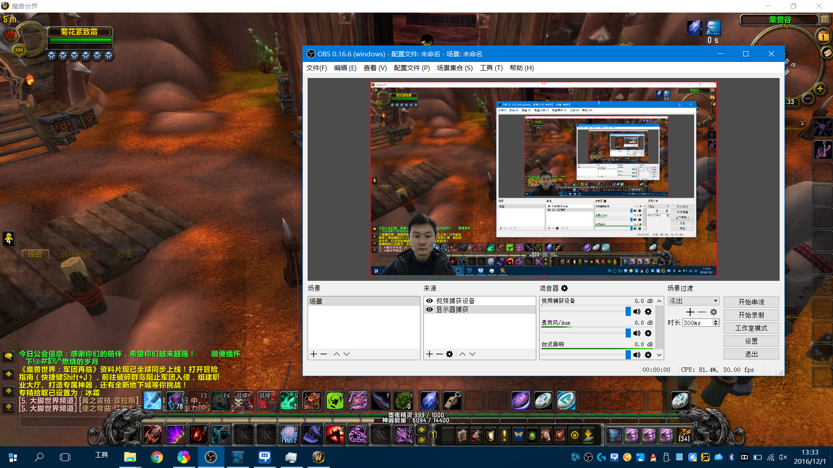Screen dimensions: 833x468
Task: Toggle visibility of 显示器捕获 source
Action: (x=430, y=309)
